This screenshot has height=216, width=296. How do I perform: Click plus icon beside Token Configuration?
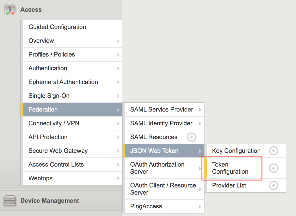point(274,168)
